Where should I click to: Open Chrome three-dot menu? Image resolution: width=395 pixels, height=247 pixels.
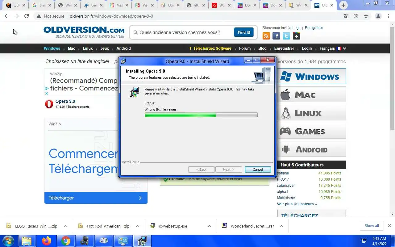coord(389,16)
